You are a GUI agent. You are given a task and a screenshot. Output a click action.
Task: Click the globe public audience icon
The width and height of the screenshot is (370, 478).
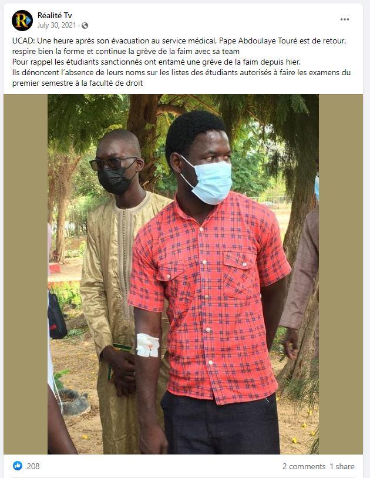point(85,26)
